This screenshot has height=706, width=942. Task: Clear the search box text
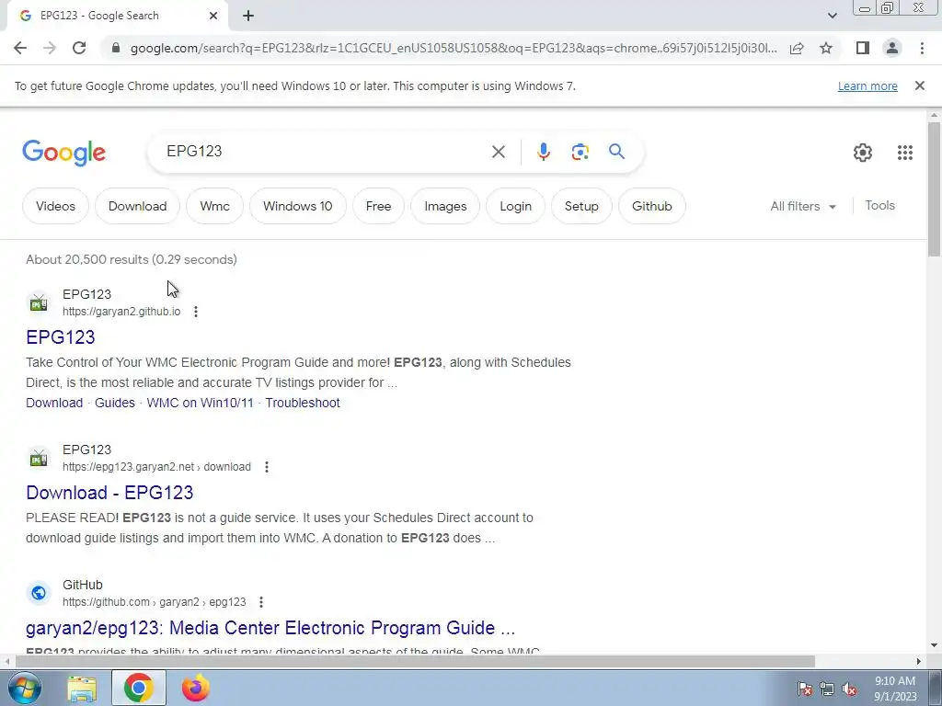(x=498, y=152)
